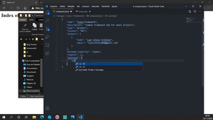Click the laragon breadcrumb segment
Viewport: 213px width, 120px height.
point(61,16)
